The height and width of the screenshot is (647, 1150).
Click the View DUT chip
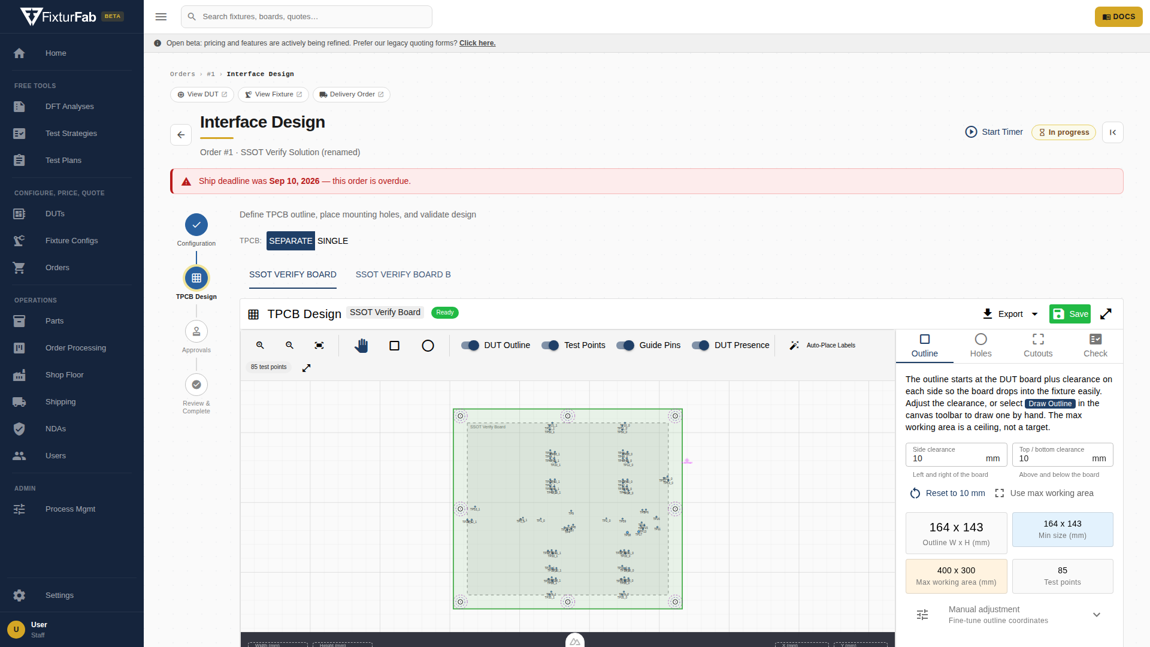202,95
